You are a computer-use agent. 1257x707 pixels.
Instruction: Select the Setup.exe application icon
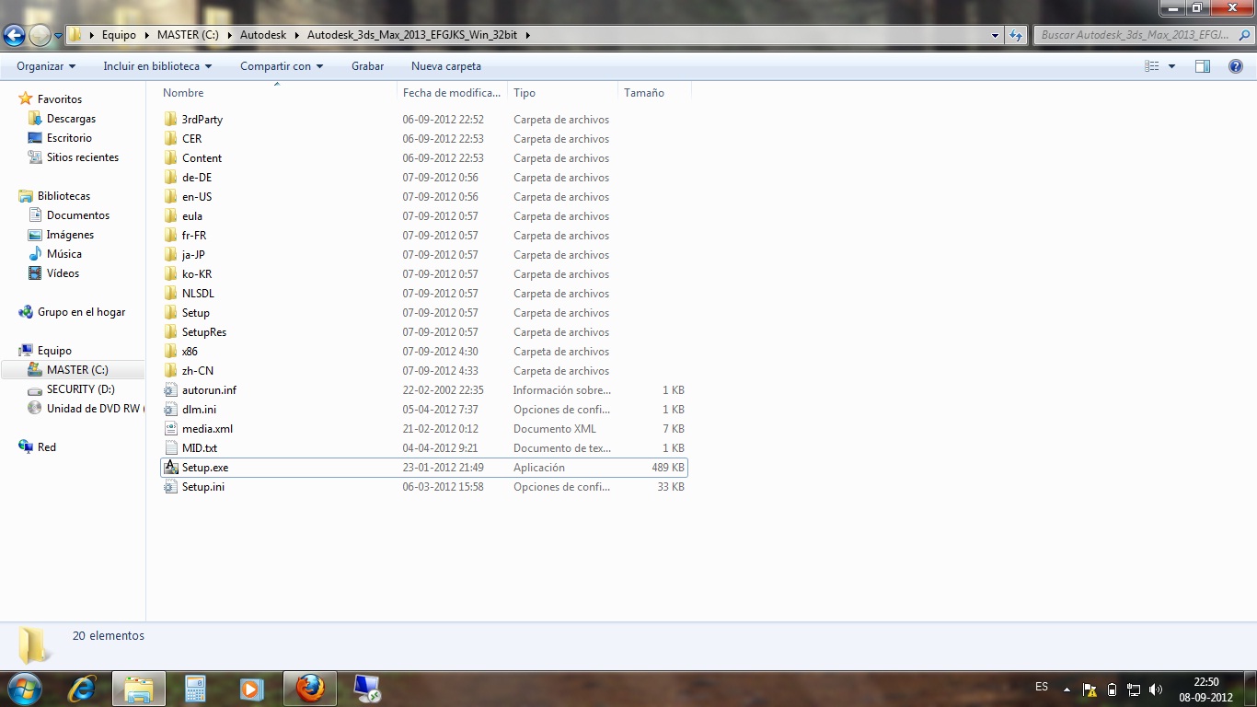(170, 468)
